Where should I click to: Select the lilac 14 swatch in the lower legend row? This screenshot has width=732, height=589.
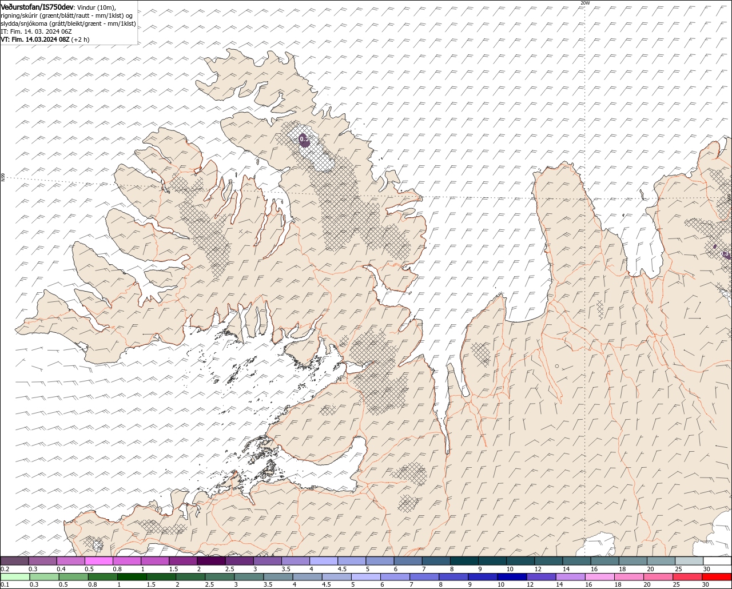coord(571,577)
